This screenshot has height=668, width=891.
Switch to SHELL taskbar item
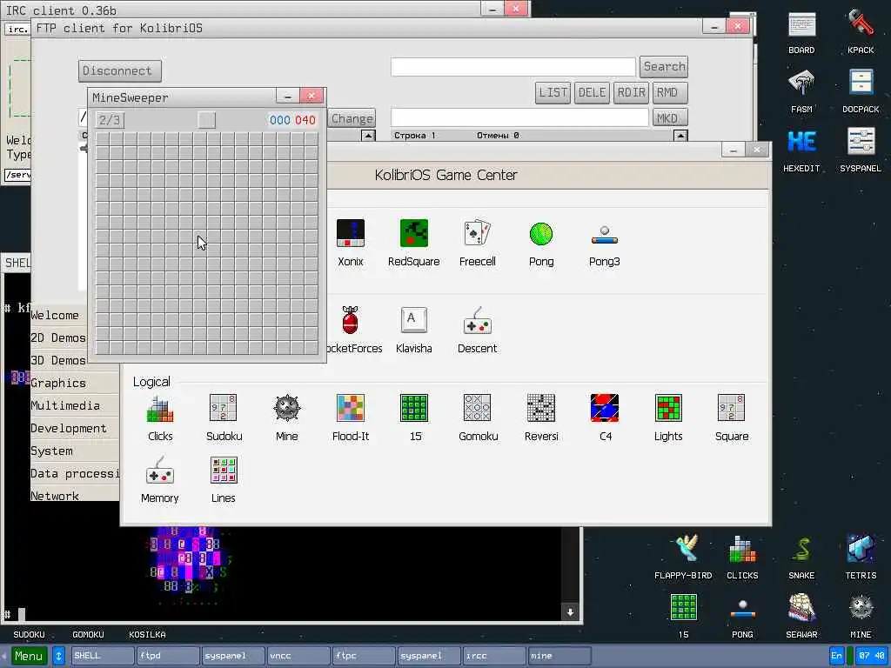(103, 656)
